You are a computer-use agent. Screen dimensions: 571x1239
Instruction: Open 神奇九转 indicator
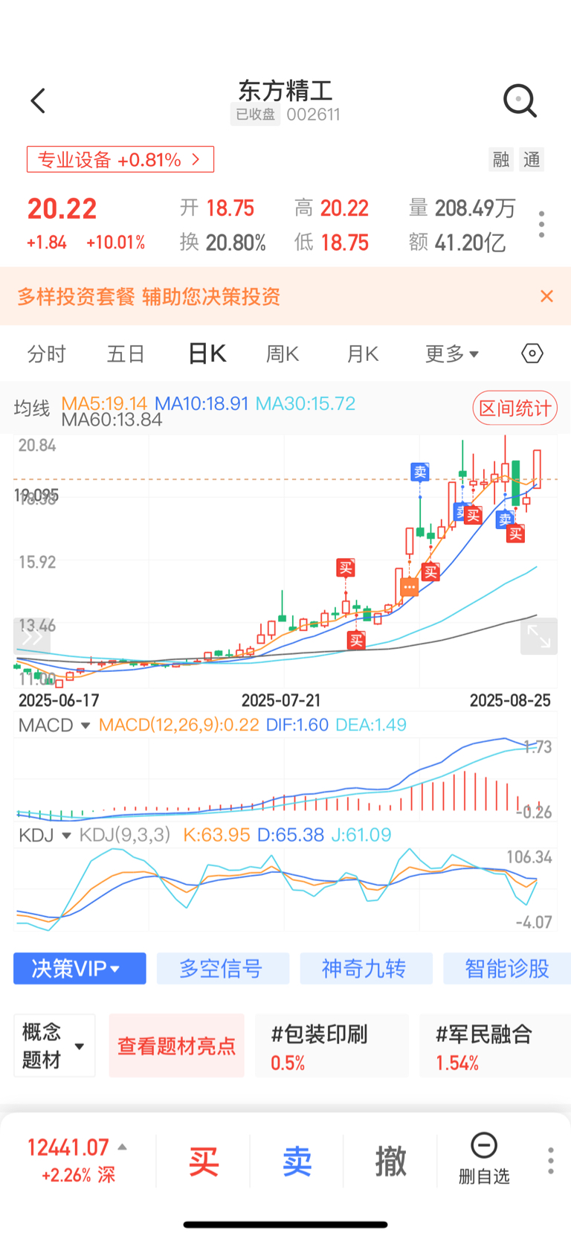366,968
